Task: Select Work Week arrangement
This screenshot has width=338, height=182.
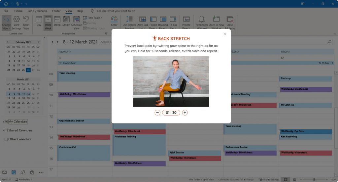Action: [48, 23]
